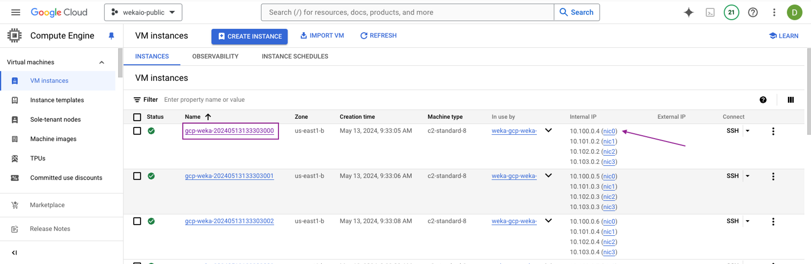Viewport: 811px width, 264px height.
Task: Toggle the select all instances checkbox
Action: (x=137, y=117)
